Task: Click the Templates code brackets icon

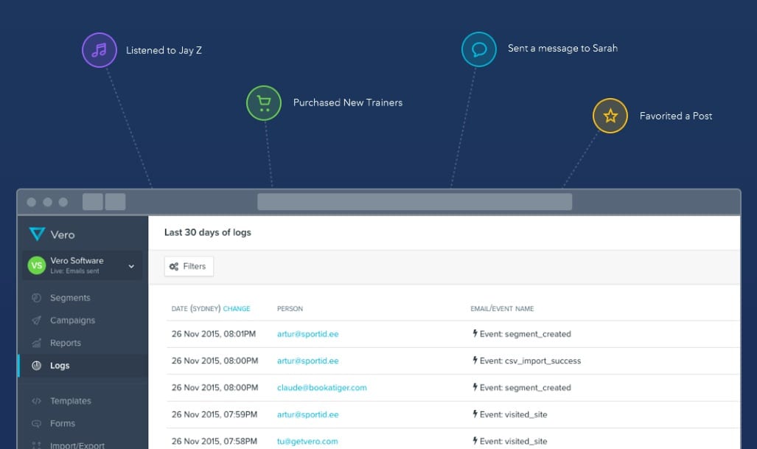Action: (x=36, y=401)
